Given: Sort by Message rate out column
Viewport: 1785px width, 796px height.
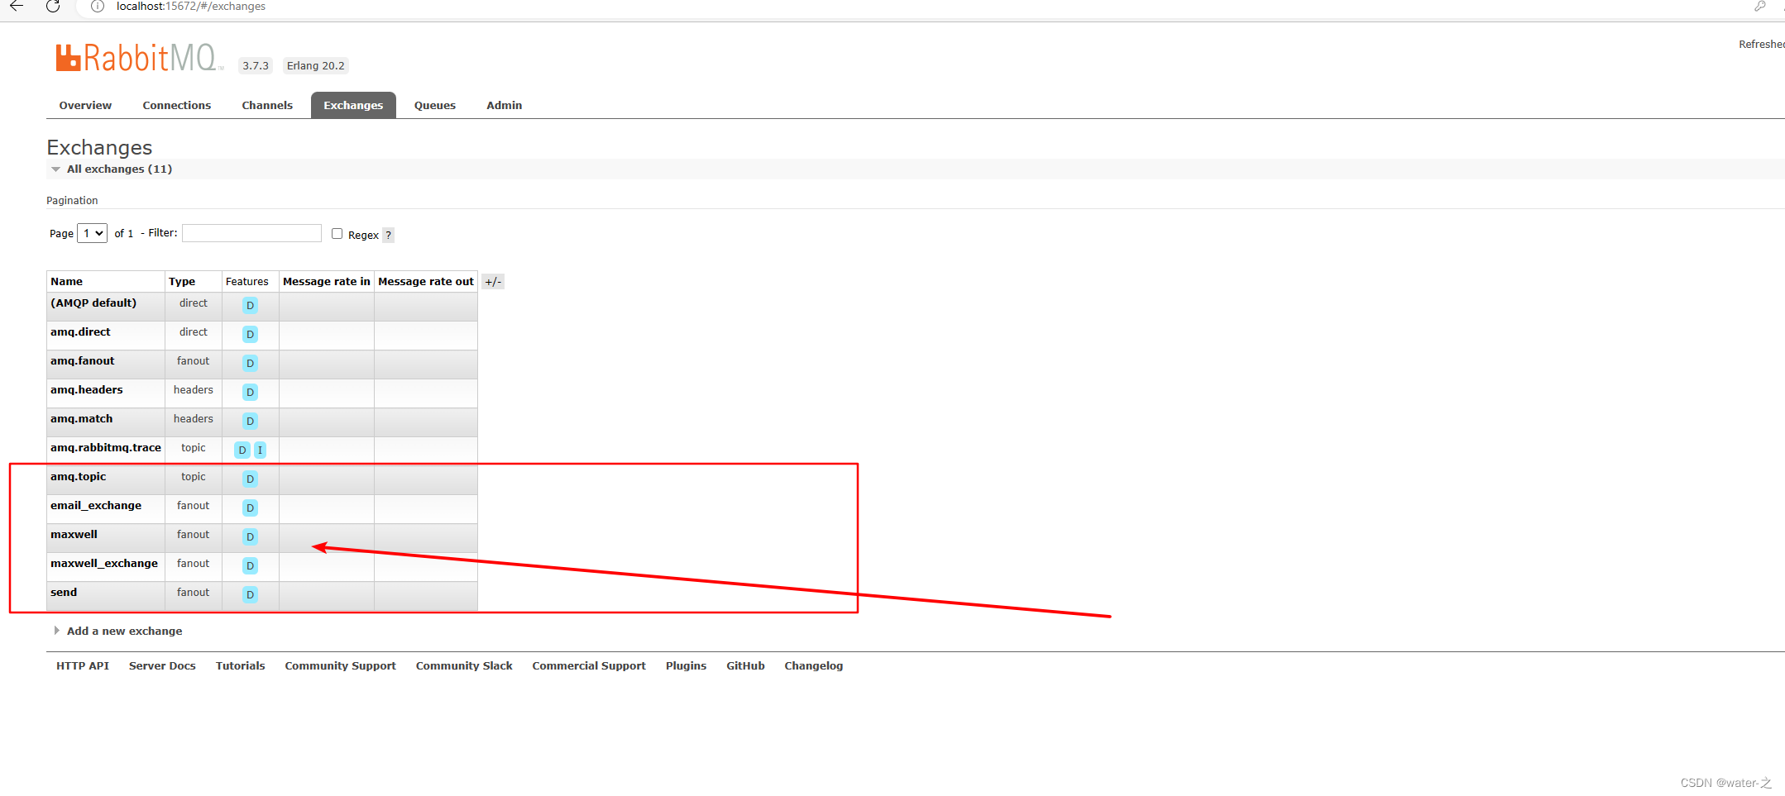Looking at the screenshot, I should [x=426, y=282].
